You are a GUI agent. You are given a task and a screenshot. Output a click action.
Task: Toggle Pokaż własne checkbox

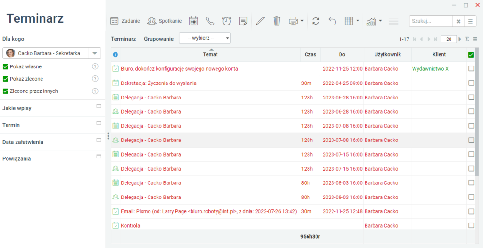point(5,66)
